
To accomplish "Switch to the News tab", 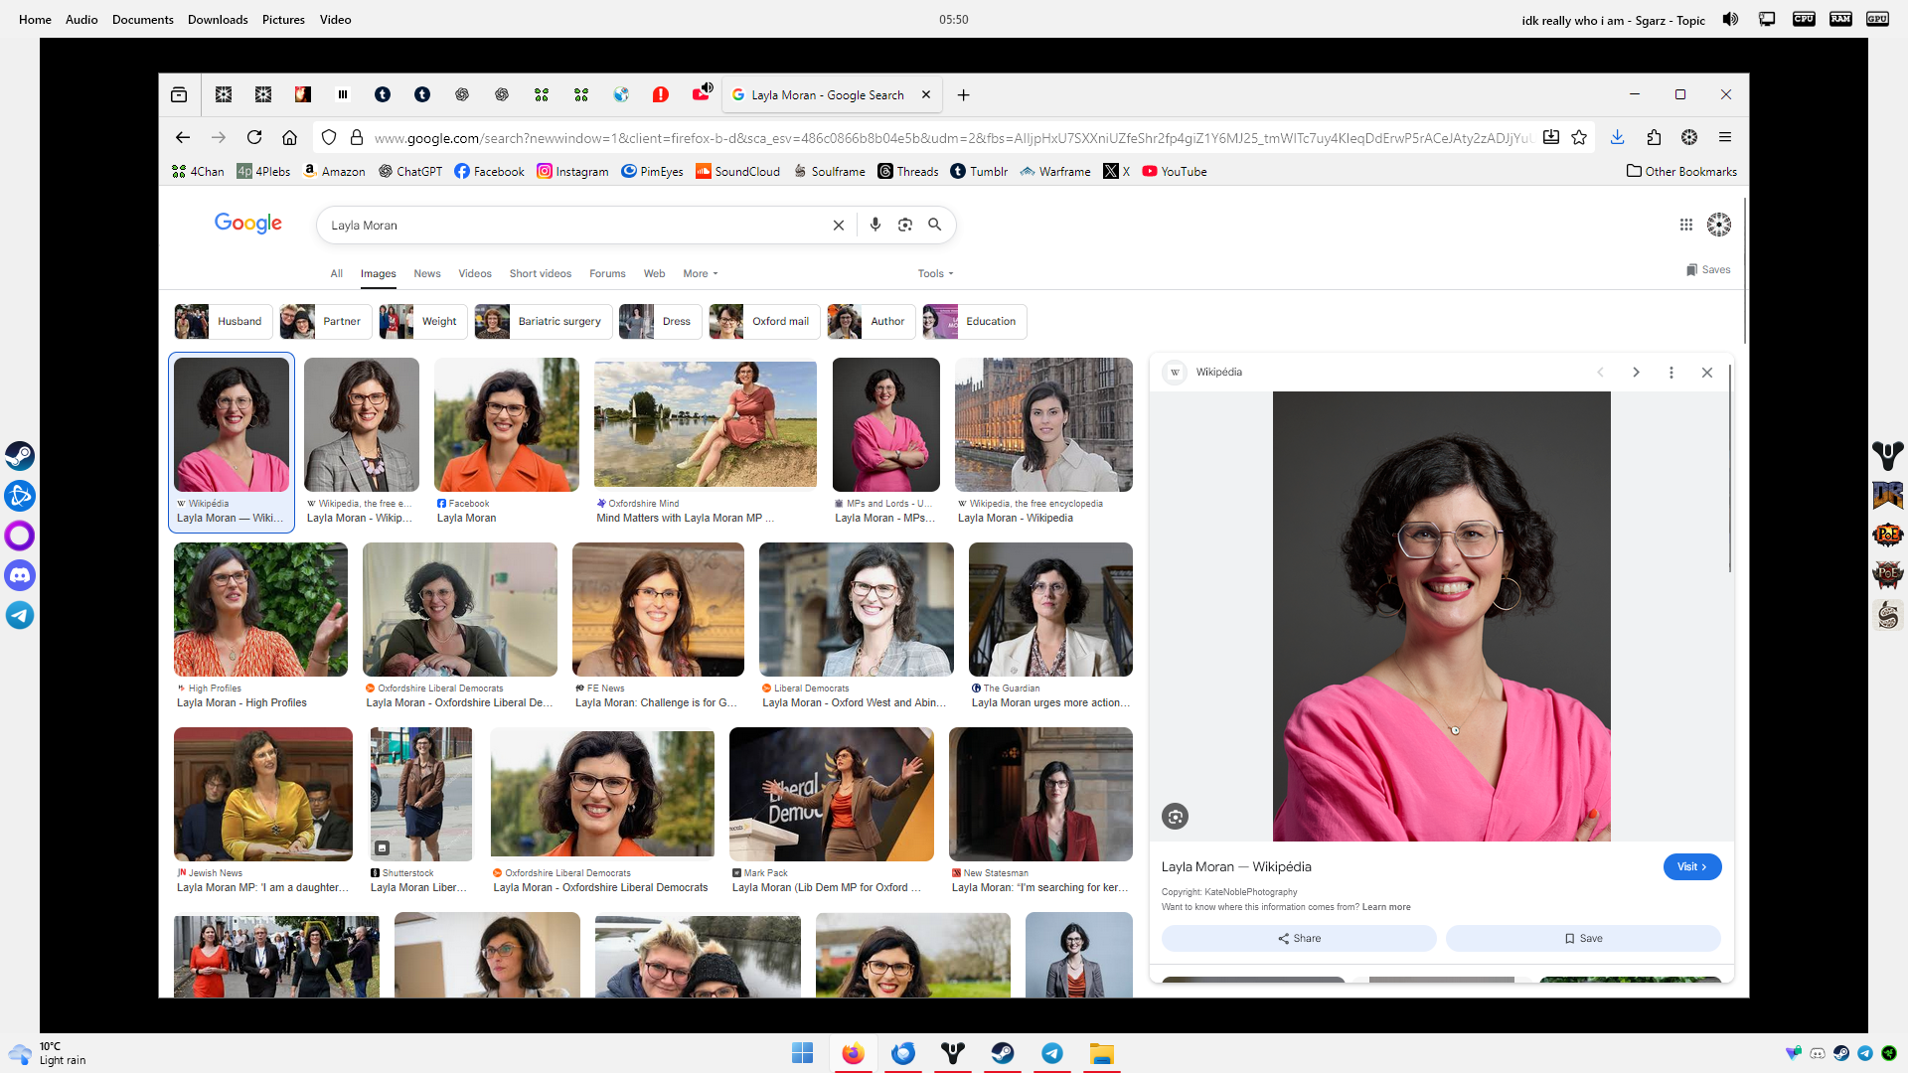I will [x=426, y=273].
